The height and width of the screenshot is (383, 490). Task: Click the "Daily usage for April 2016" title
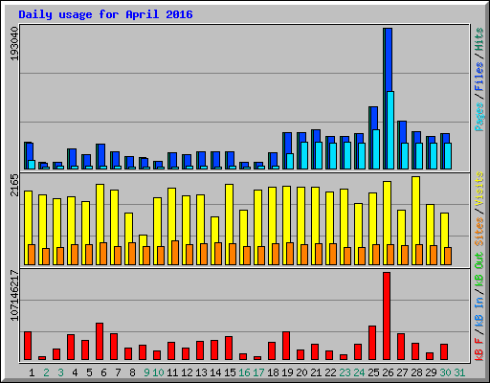[x=105, y=14]
